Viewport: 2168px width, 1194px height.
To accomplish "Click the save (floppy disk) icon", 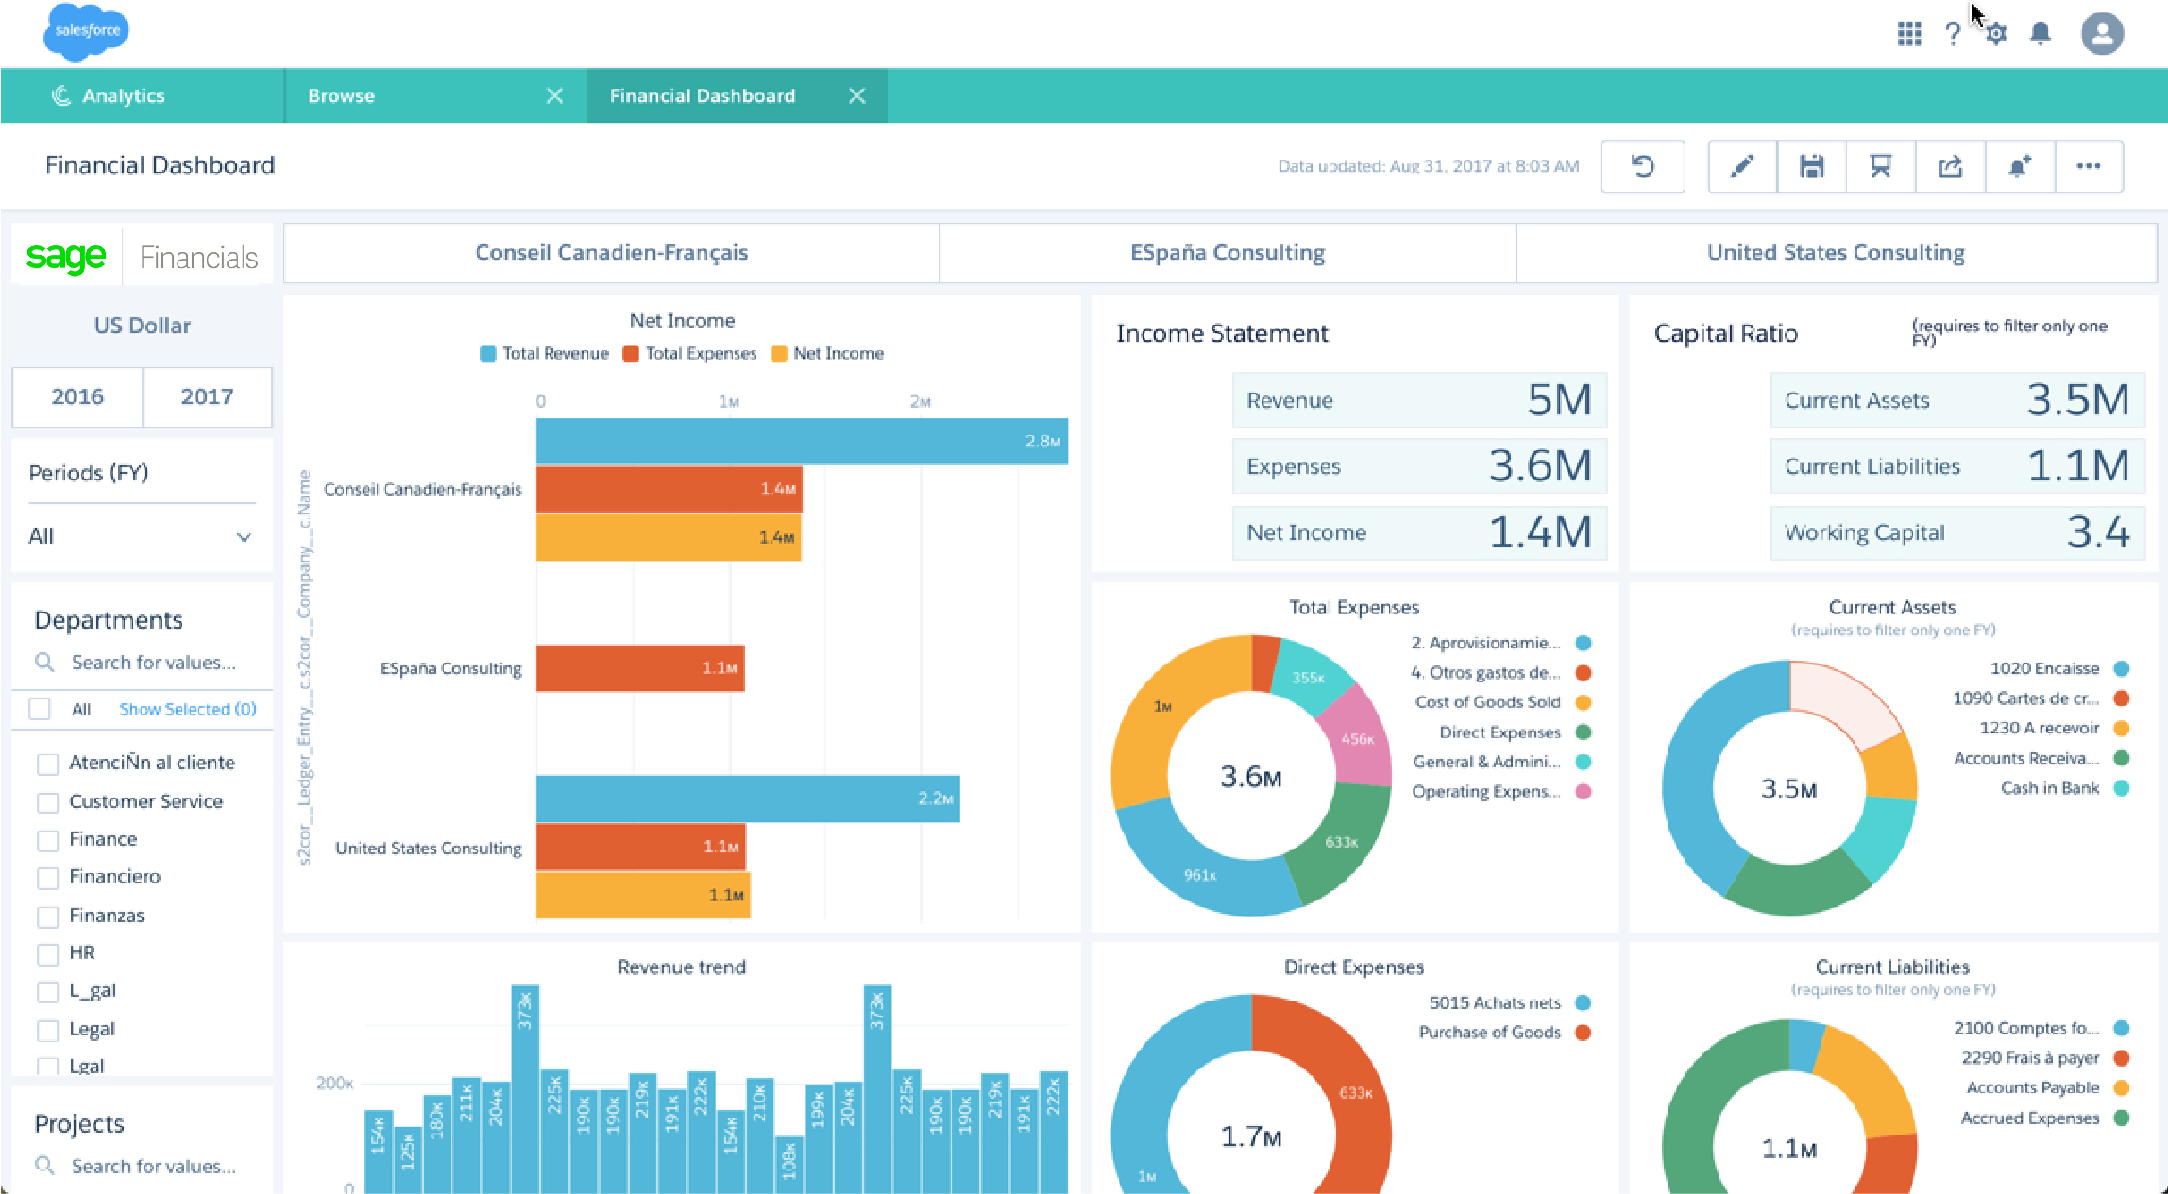I will coord(1811,166).
